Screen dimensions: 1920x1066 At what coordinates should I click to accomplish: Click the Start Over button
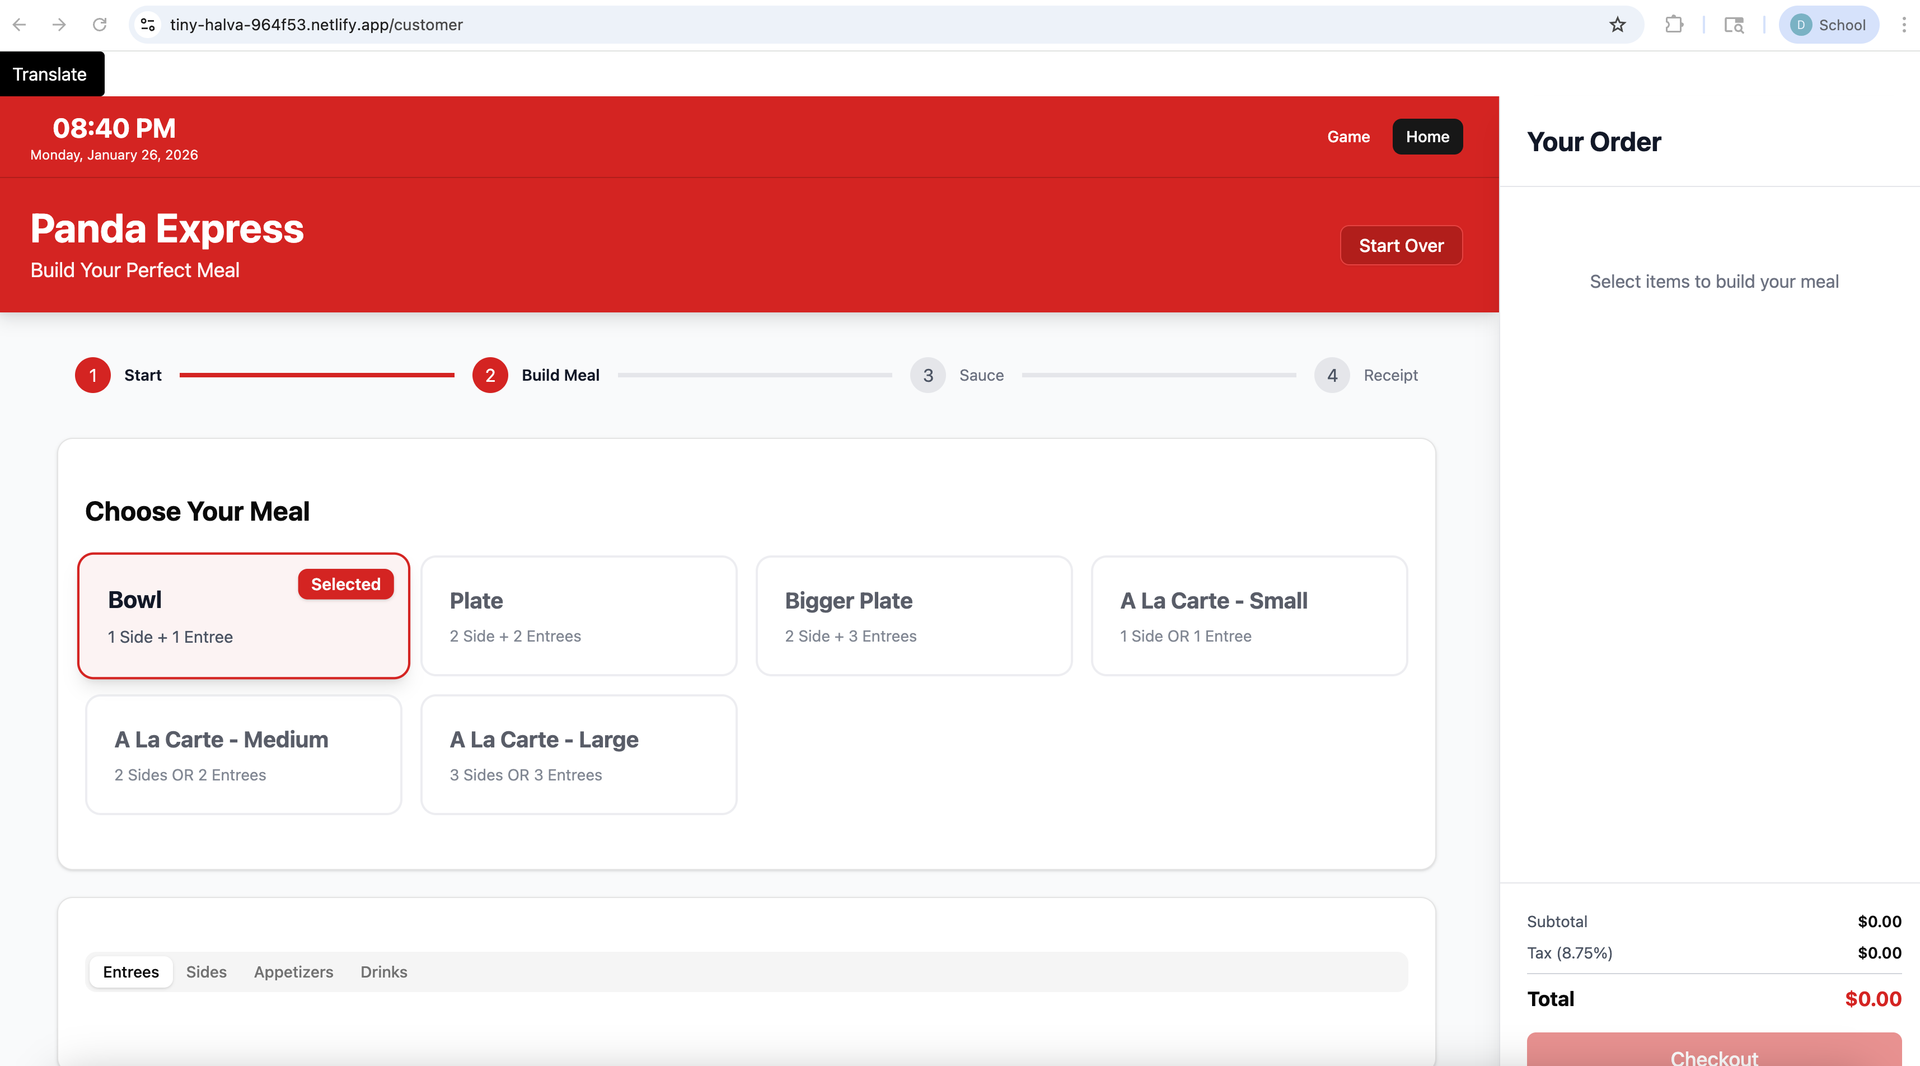point(1401,245)
